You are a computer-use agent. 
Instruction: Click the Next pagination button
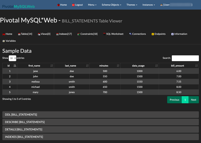(x=193, y=100)
